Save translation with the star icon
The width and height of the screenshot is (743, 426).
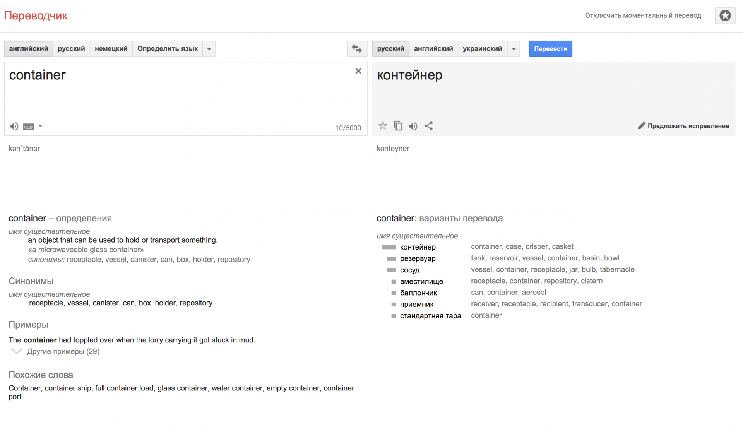(383, 126)
